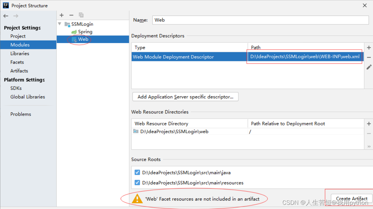The height and width of the screenshot is (209, 373).
Task: Edit deployment descriptor with pencil icon
Action: coord(369,67)
